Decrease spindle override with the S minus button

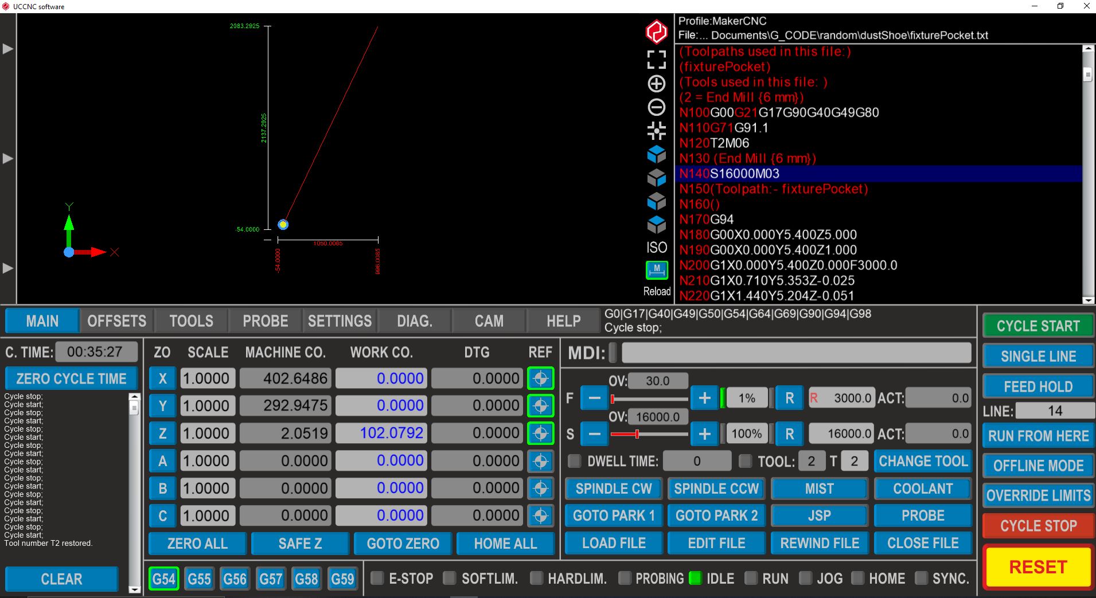[x=595, y=434]
